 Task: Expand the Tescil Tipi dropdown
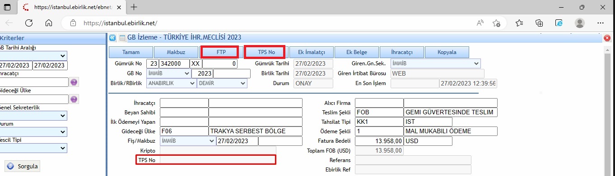point(33,148)
